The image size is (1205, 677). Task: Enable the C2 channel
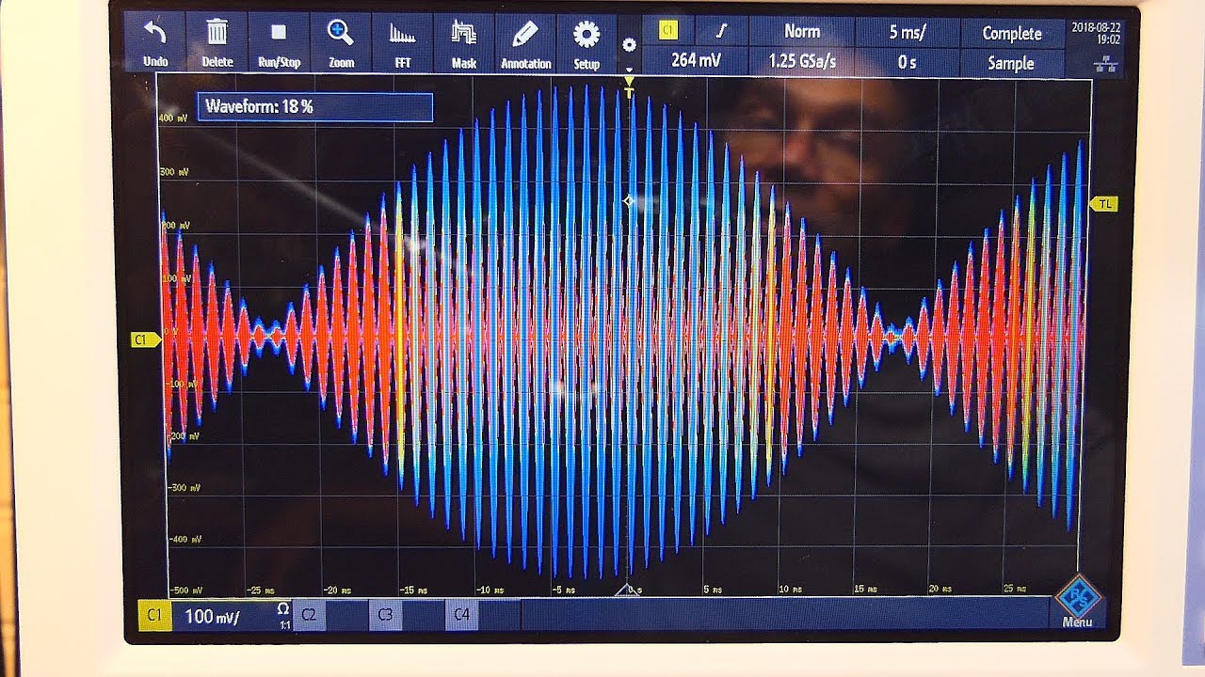309,615
